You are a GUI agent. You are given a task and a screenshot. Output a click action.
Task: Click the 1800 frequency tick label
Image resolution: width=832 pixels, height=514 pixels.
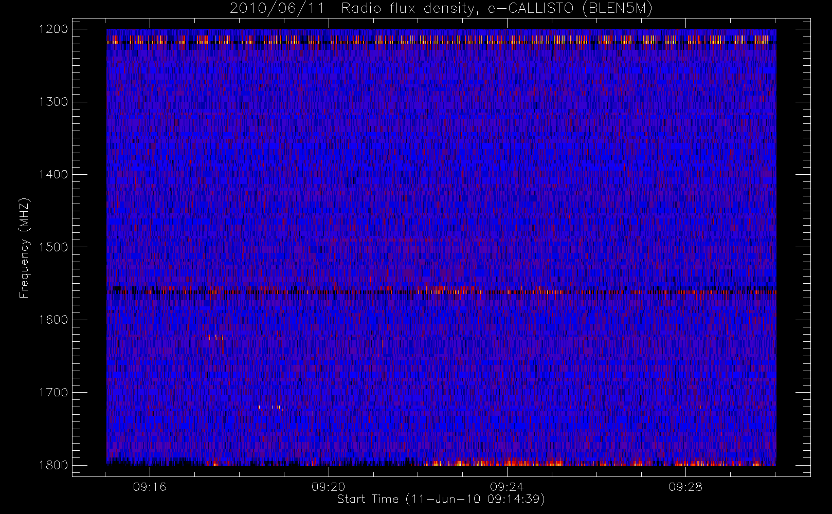pos(53,465)
